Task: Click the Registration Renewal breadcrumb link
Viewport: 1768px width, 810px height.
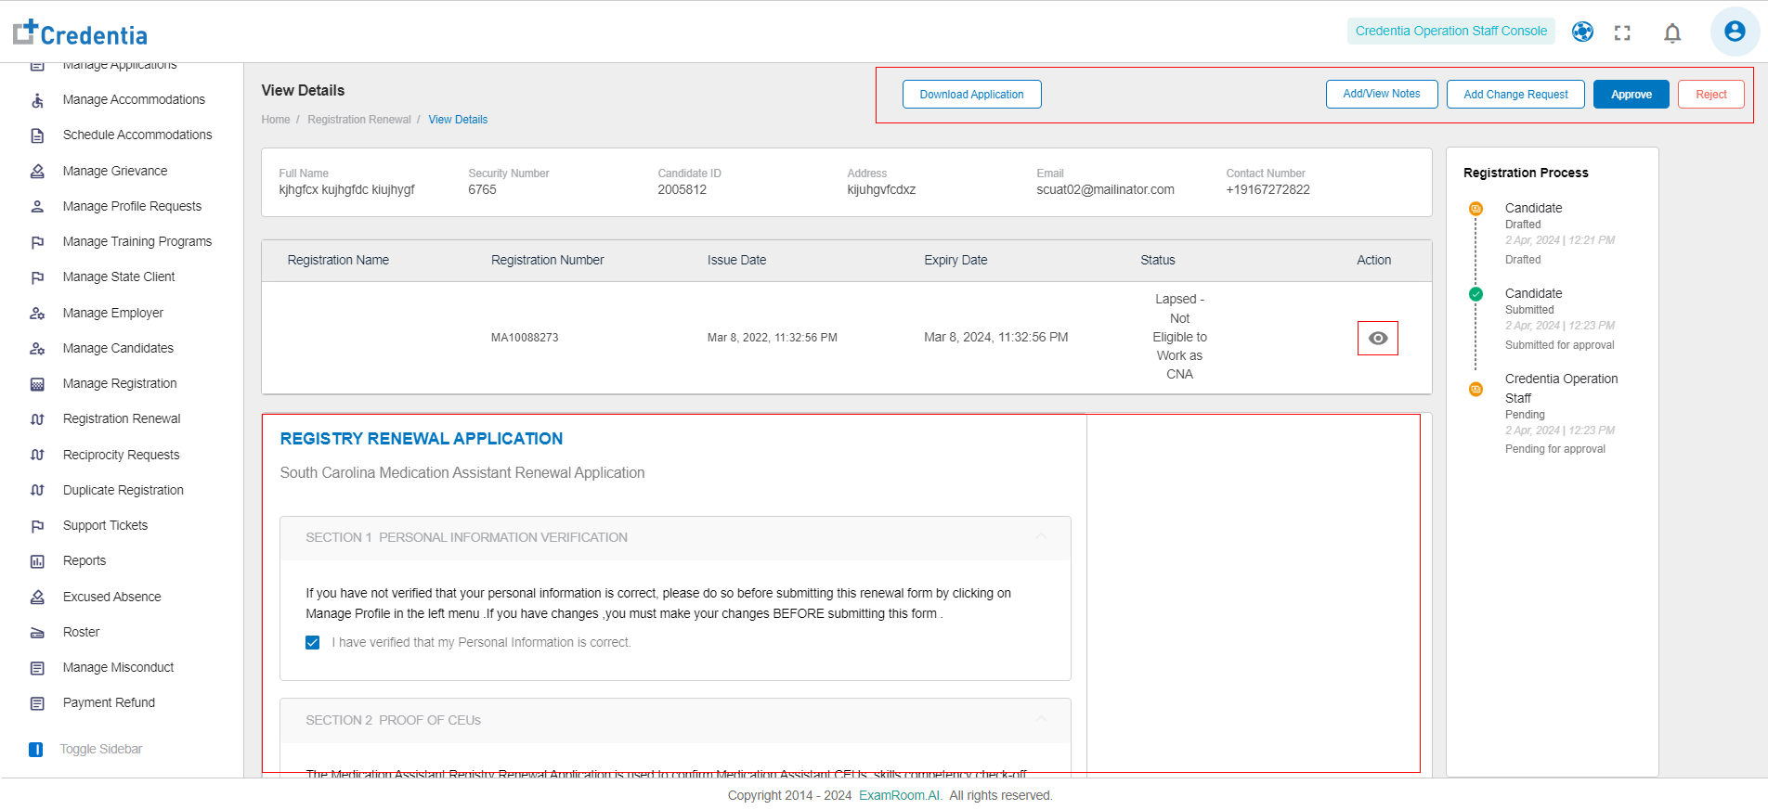Action: click(x=359, y=120)
